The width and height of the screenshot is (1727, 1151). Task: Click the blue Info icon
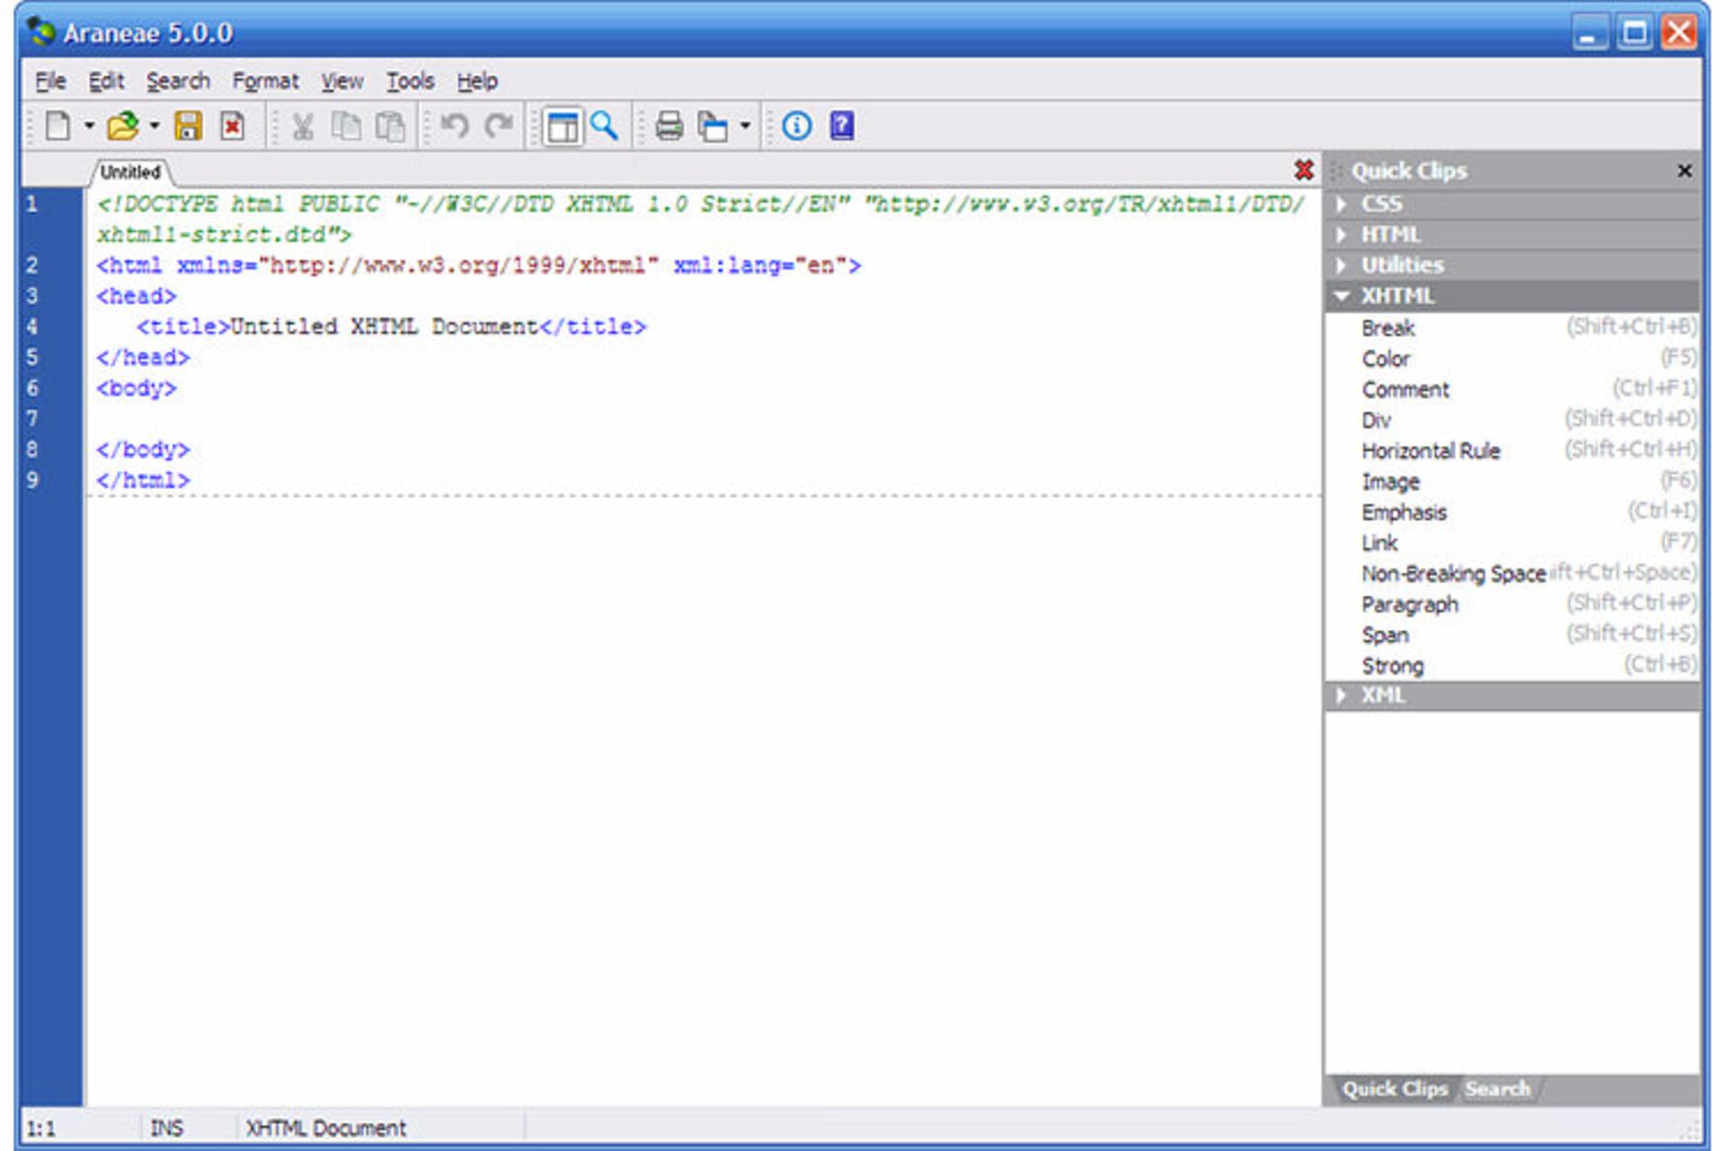point(797,126)
